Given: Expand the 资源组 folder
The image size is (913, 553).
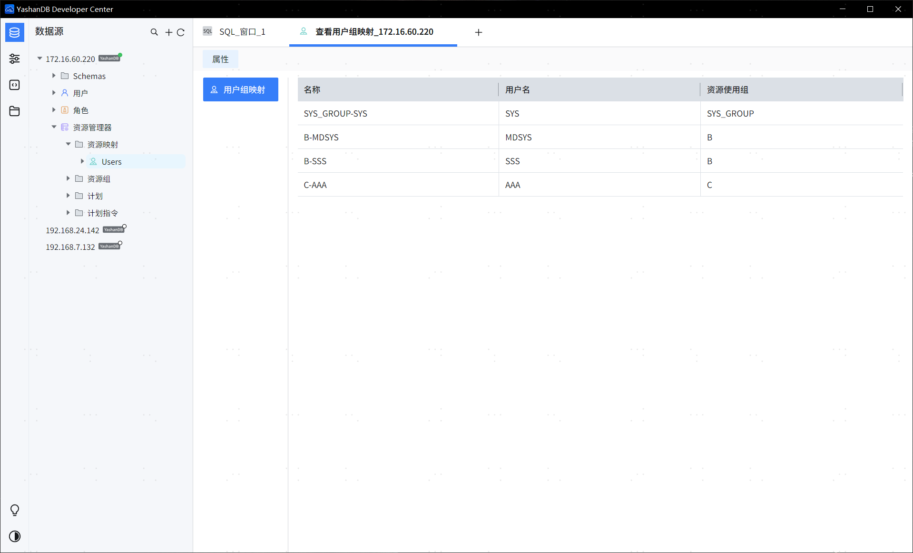Looking at the screenshot, I should (68, 178).
